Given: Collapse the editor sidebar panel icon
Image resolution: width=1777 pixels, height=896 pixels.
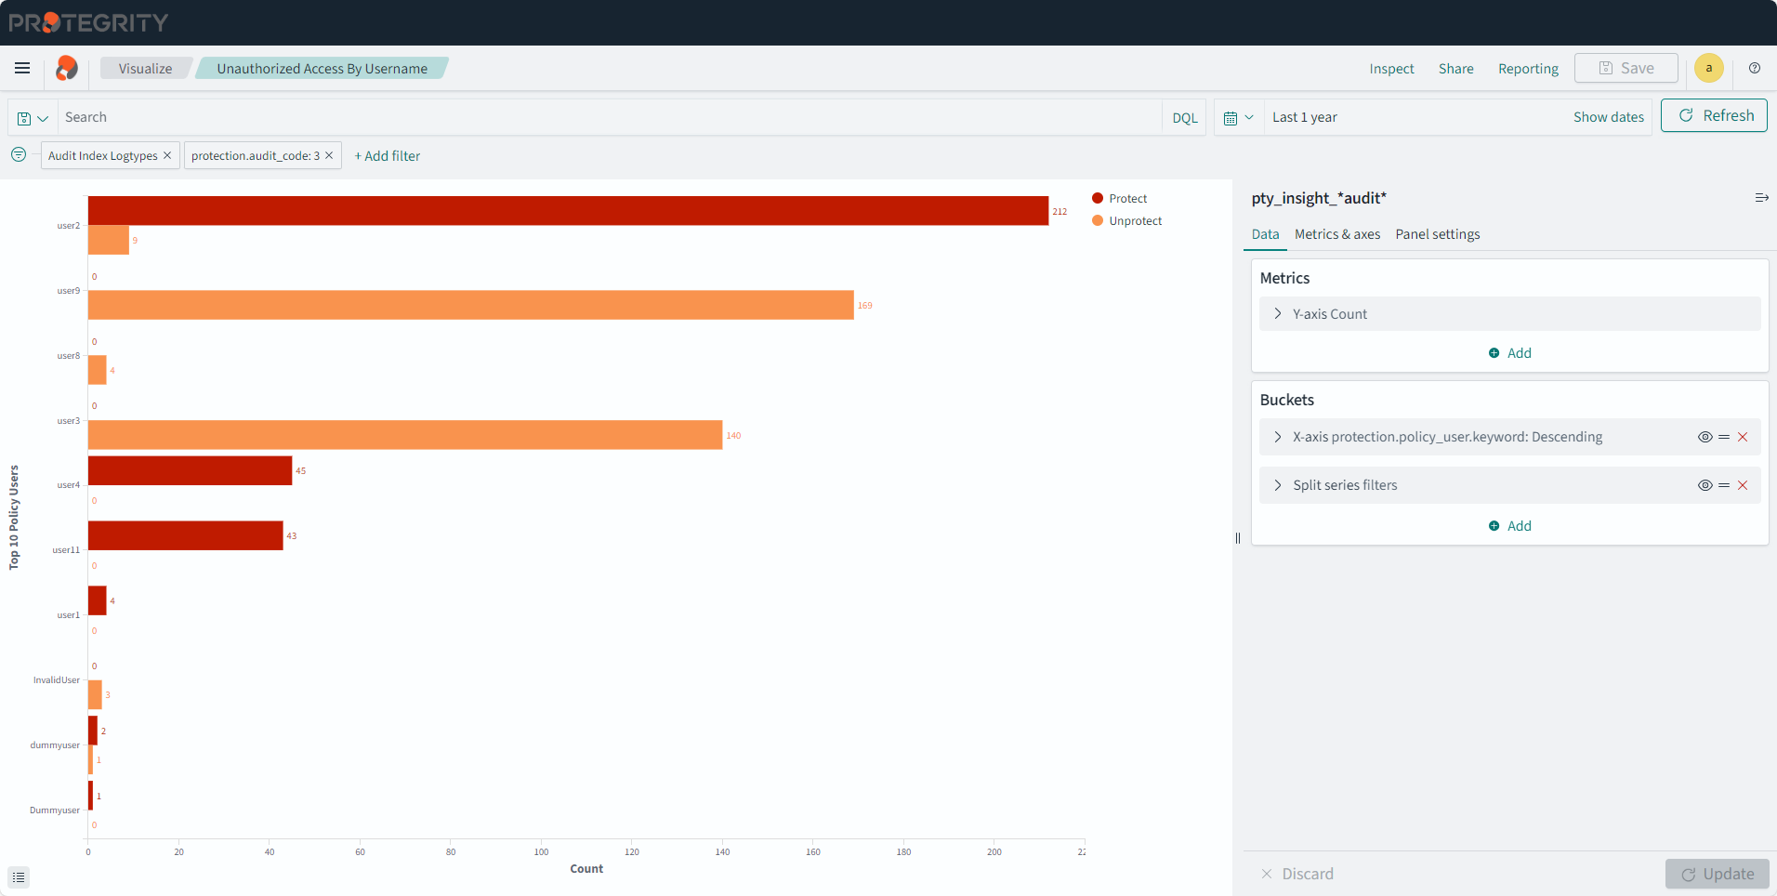Looking at the screenshot, I should pos(1760,198).
